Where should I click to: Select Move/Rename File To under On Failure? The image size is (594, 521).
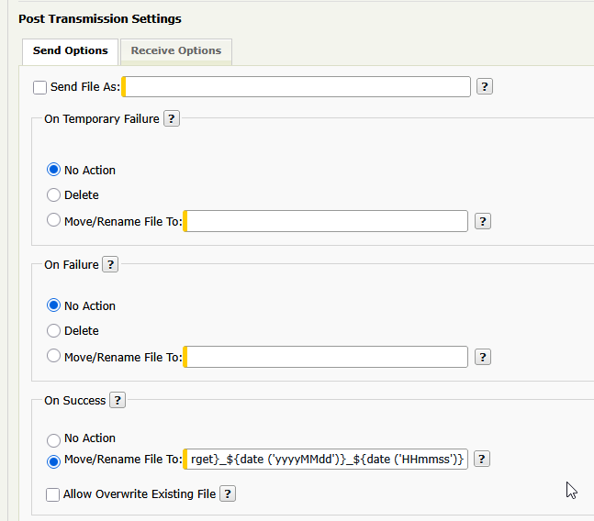53,356
